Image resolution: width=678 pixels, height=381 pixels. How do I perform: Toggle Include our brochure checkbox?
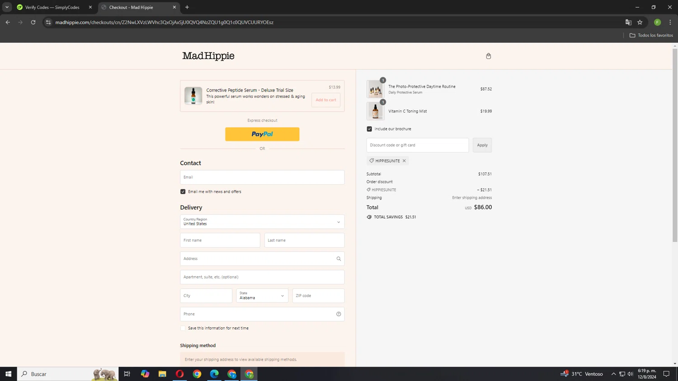[x=369, y=129]
